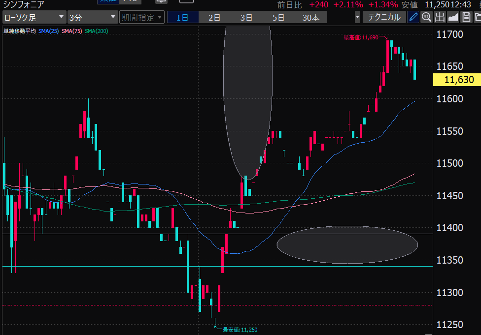Image resolution: width=481 pixels, height=335 pixels.
Task: Select the horizontal ellipse drawing on chart
Action: (347, 244)
